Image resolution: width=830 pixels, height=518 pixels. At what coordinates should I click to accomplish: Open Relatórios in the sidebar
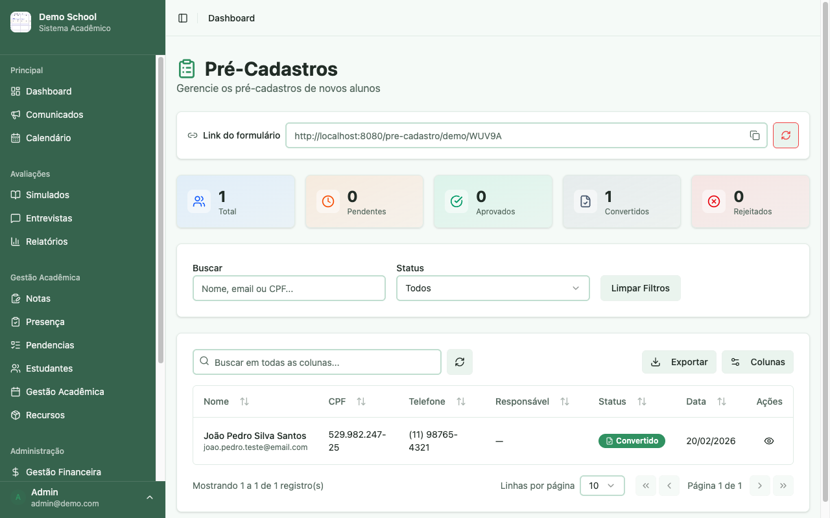(x=78, y=242)
